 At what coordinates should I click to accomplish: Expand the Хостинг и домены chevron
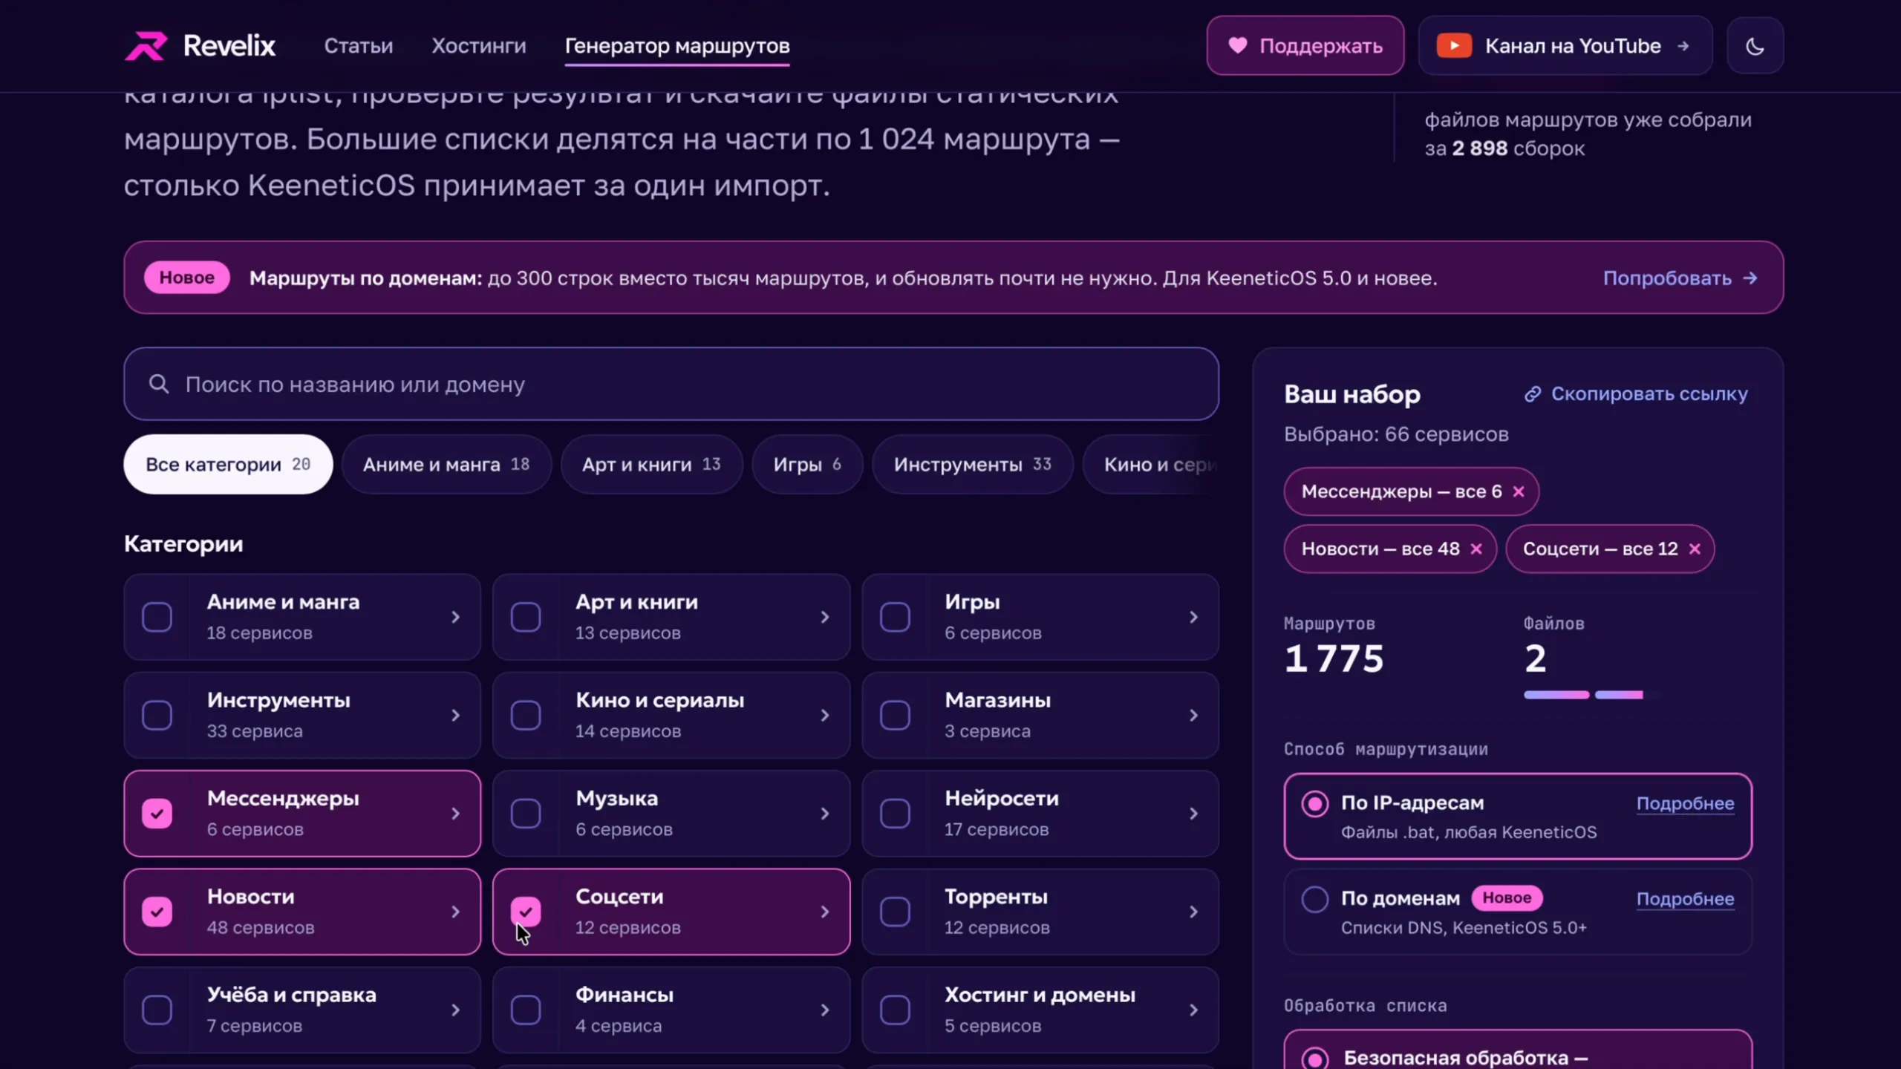(1193, 1010)
